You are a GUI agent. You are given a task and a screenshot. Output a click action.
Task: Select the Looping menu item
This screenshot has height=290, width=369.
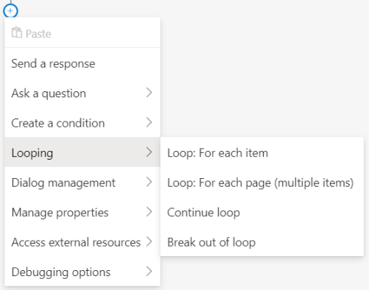82,152
